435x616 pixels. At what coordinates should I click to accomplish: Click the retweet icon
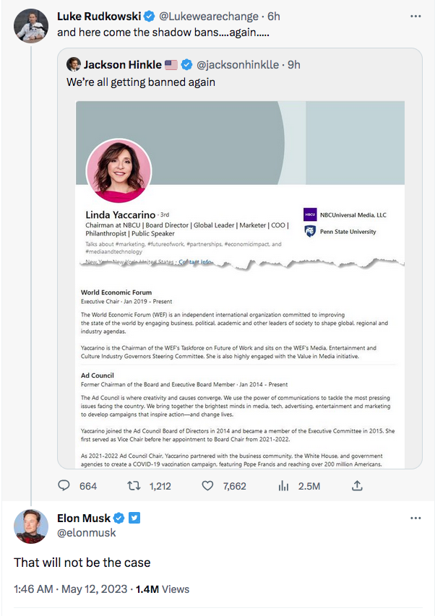134,486
